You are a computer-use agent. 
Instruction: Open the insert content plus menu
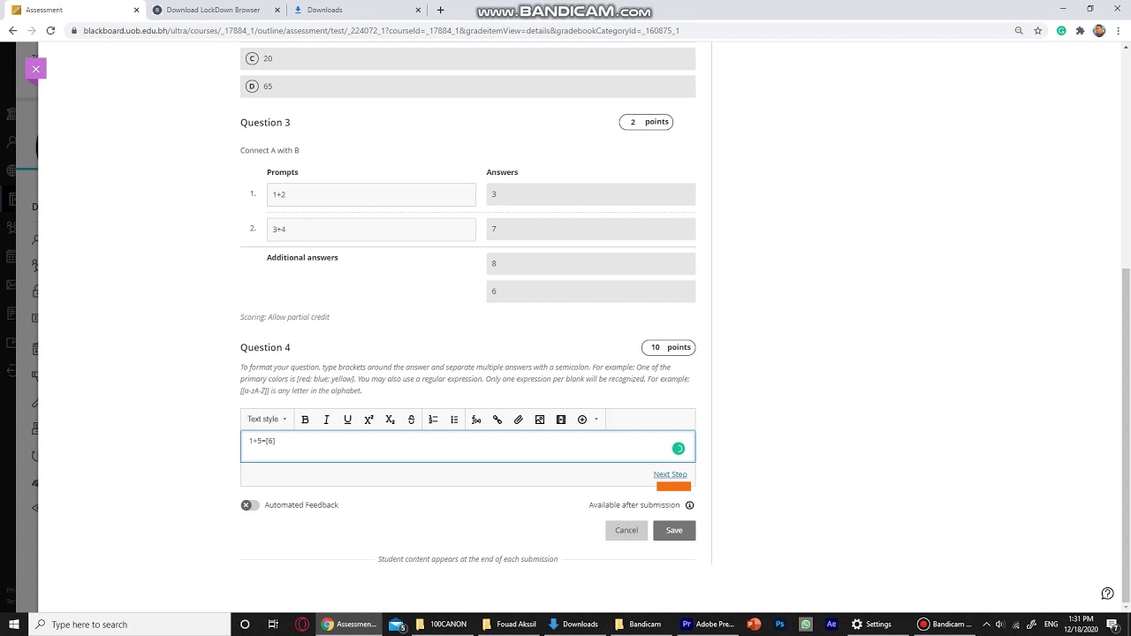(587, 420)
